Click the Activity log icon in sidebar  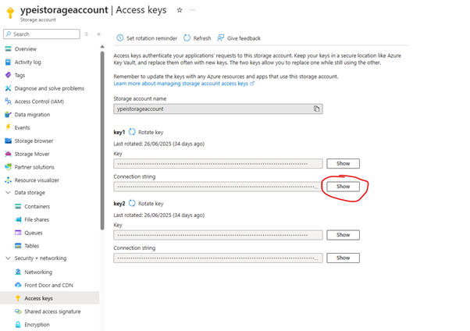coord(8,62)
